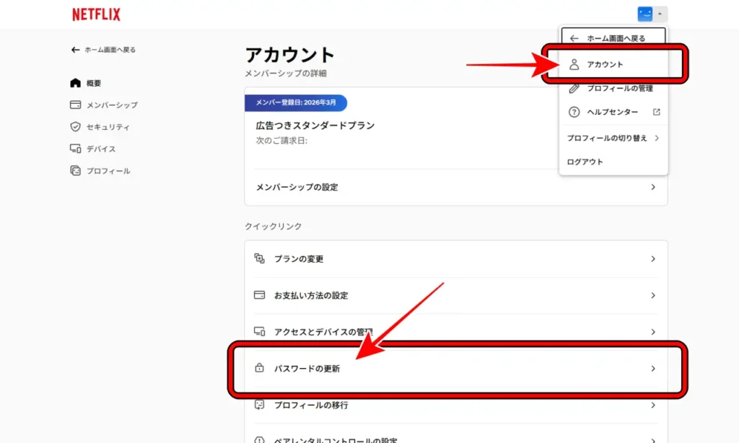Expand プロフィールの切り替え in the menu
The height and width of the screenshot is (443, 739).
click(613, 136)
